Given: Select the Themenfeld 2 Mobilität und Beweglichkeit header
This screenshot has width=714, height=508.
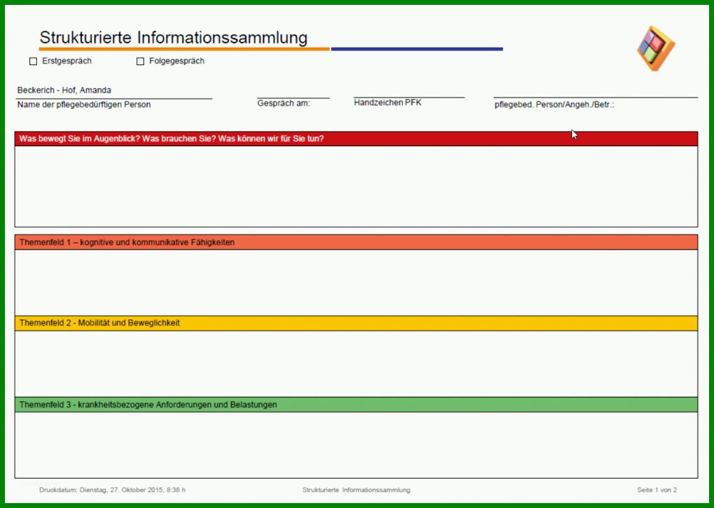Looking at the screenshot, I should (356, 323).
